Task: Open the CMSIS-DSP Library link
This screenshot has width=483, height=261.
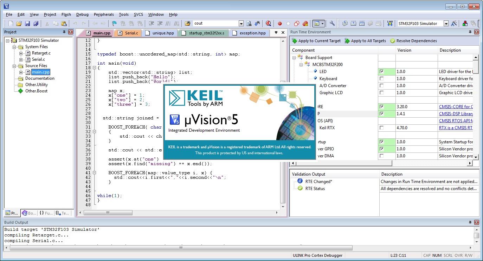Action: 456,114
